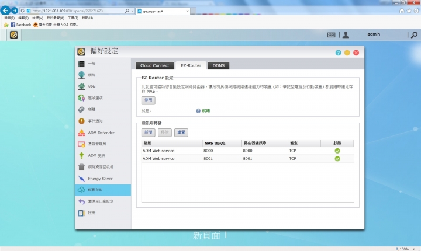Select the EZ-Router tab
This screenshot has height=251, width=421.
coord(191,65)
